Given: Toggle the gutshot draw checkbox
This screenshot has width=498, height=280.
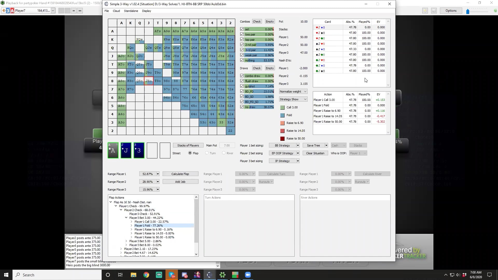Looking at the screenshot, I should [x=242, y=86].
